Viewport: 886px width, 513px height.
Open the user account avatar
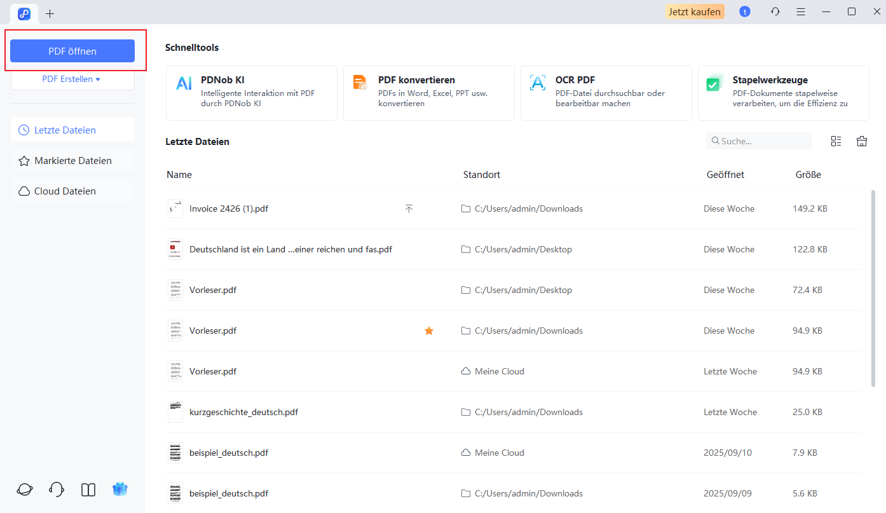point(744,12)
